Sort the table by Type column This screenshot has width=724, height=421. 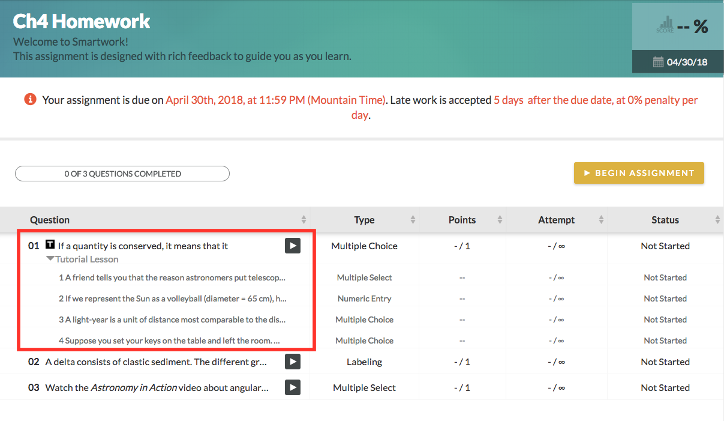pyautogui.click(x=413, y=220)
